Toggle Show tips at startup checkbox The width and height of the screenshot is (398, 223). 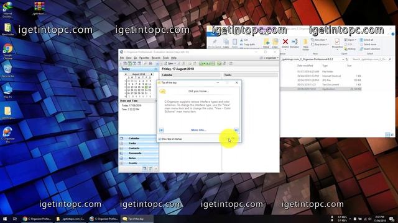coord(160,139)
